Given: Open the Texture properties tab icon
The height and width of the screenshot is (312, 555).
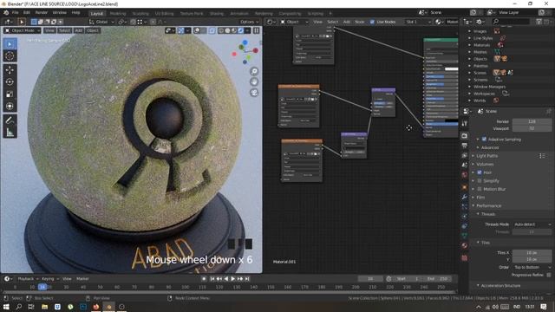Looking at the screenshot, I should (x=465, y=258).
